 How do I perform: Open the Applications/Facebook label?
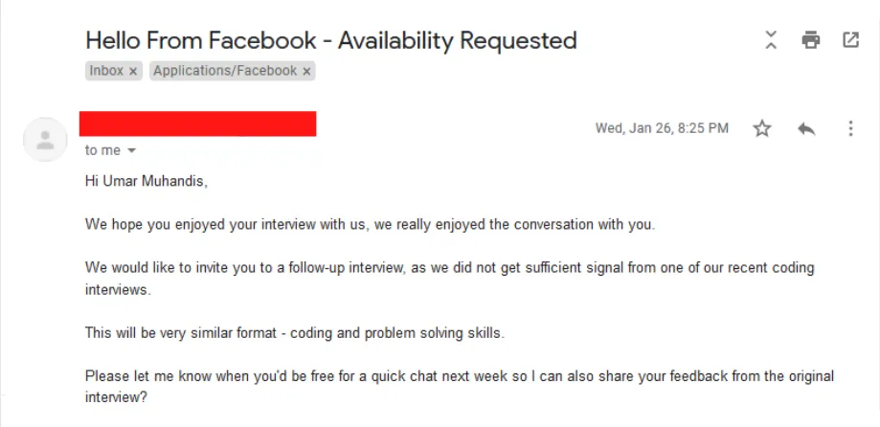click(x=225, y=71)
